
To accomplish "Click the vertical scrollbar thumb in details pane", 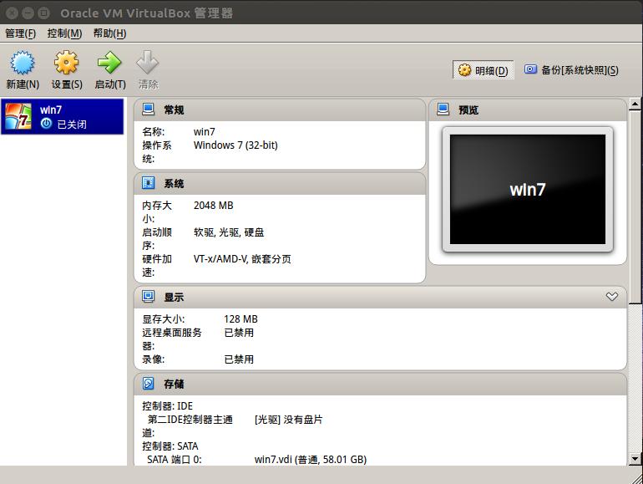I will click(x=635, y=207).
